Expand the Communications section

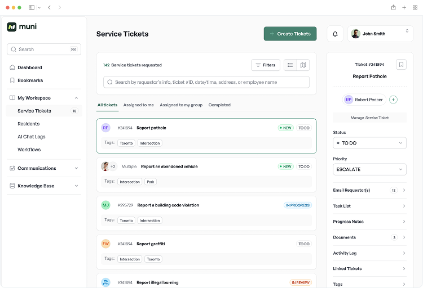(44, 168)
